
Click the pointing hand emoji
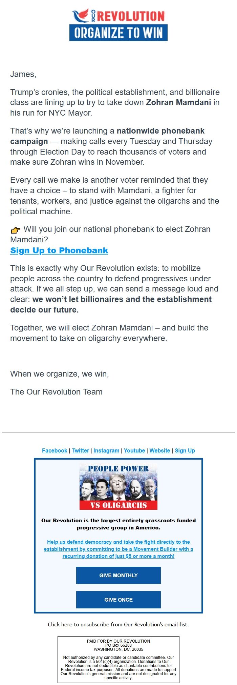tap(15, 230)
